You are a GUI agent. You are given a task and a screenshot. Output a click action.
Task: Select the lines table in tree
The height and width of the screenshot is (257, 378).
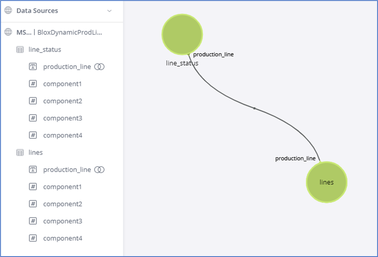[36, 153]
